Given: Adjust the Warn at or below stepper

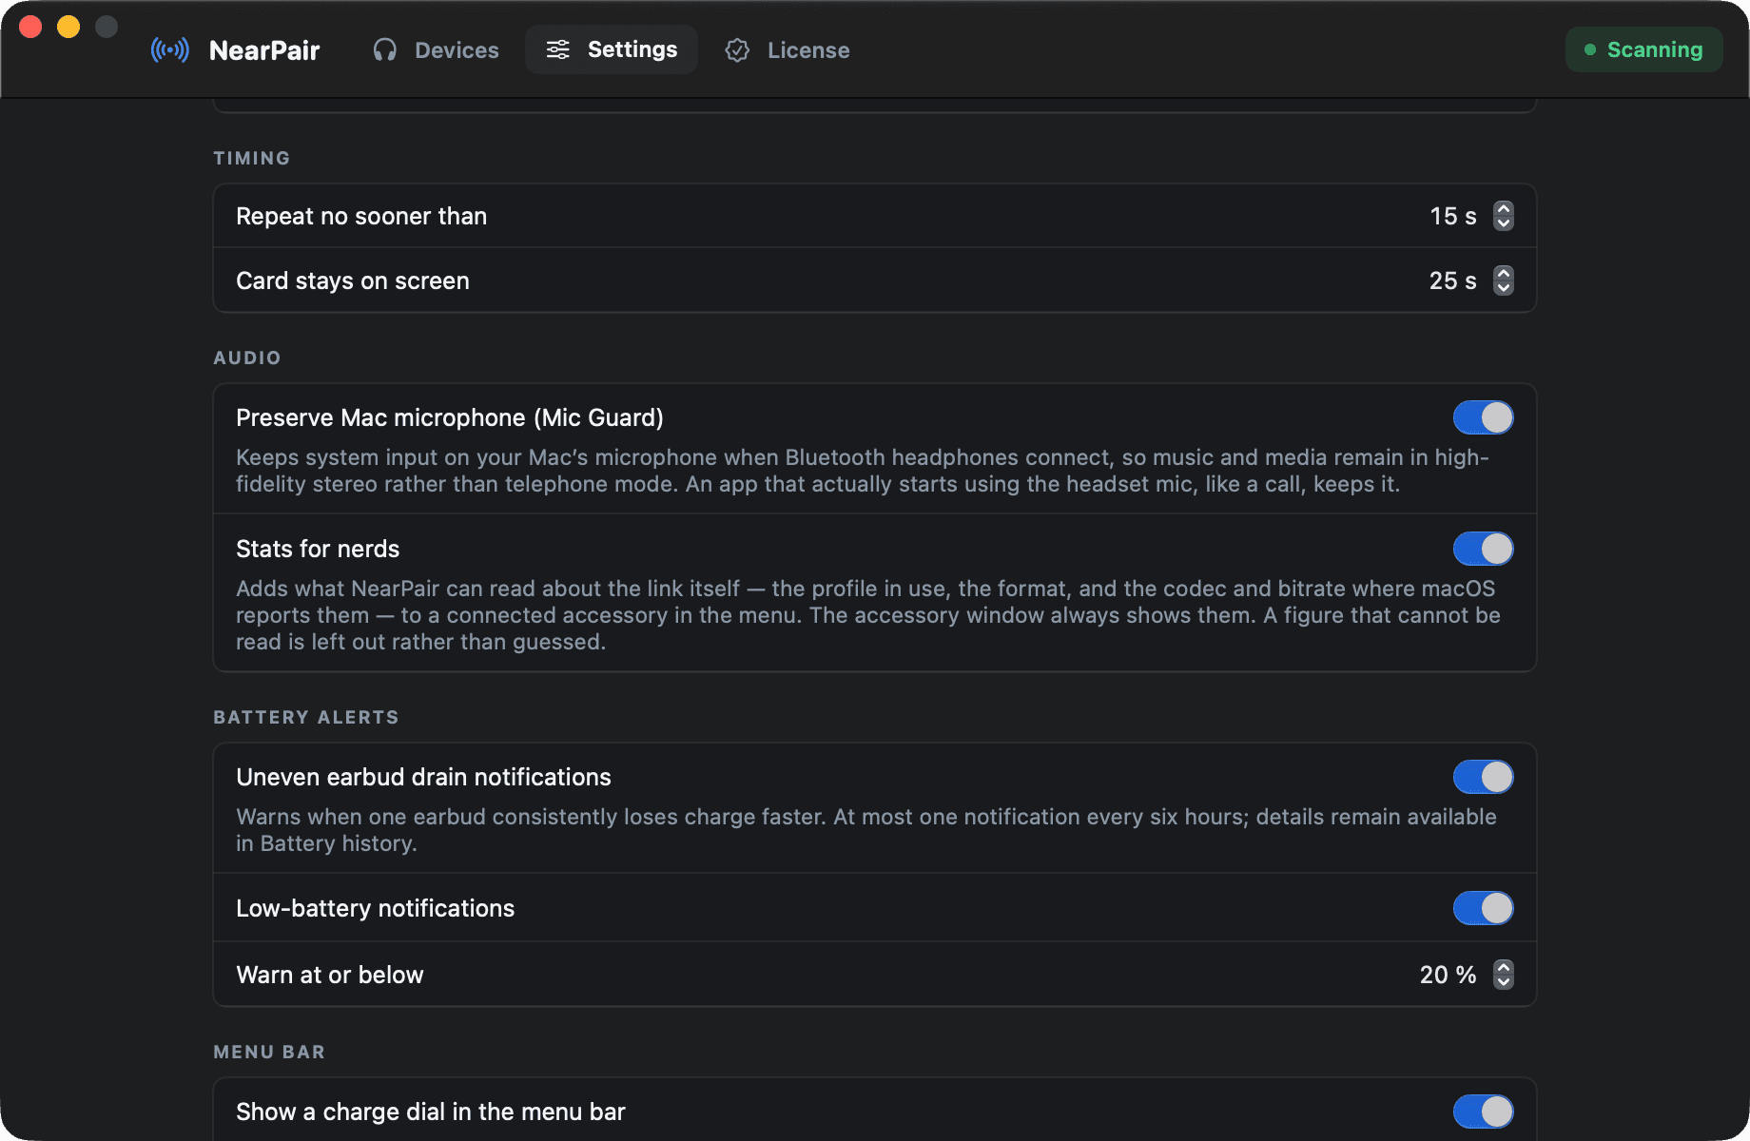Looking at the screenshot, I should (1503, 975).
